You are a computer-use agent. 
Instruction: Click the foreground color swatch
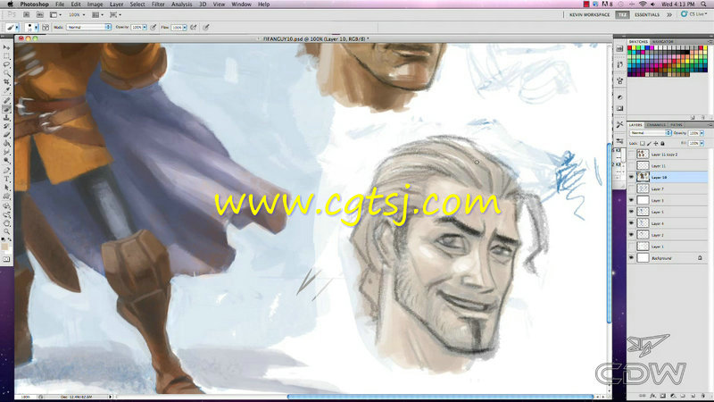coord(5,247)
